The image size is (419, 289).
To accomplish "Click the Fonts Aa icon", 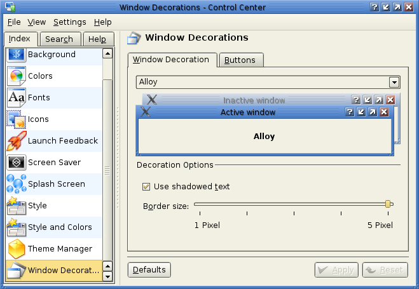I will click(x=17, y=98).
